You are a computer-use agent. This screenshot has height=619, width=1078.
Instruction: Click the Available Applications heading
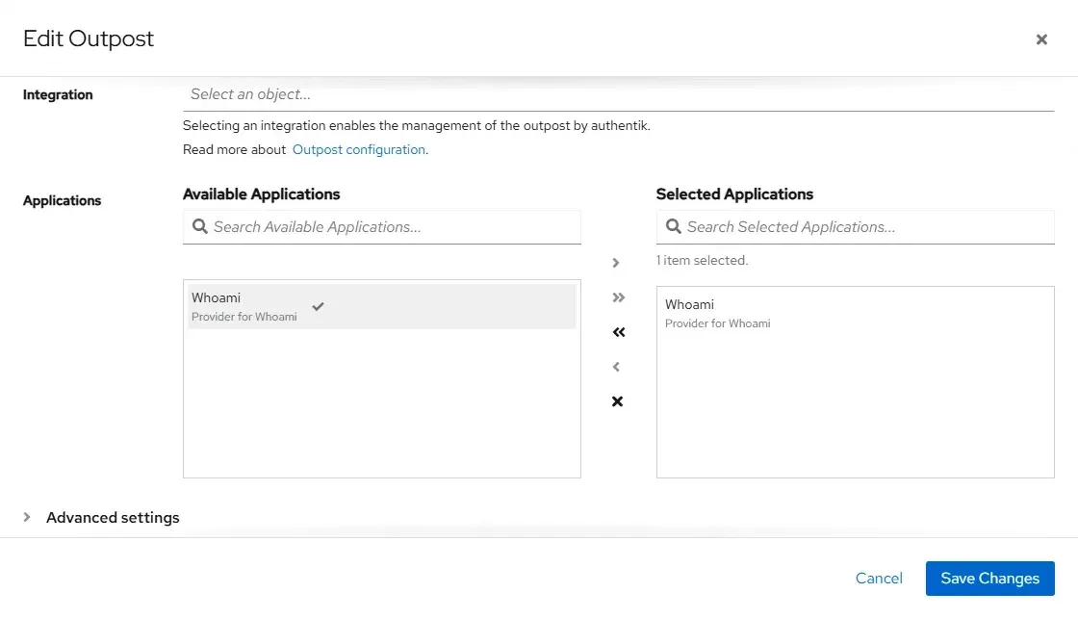[261, 194]
